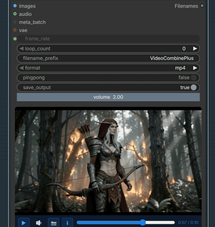Click the meta_batch input connector dot
This screenshot has width=215, height=227.
pos(15,22)
